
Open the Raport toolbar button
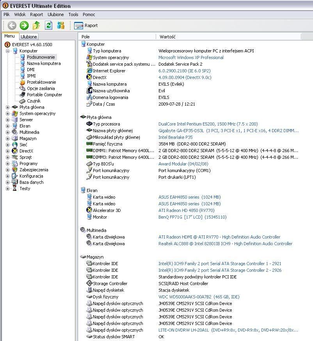(86, 25)
